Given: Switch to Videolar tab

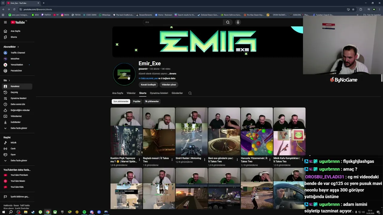Looking at the screenshot, I should tap(131, 93).
